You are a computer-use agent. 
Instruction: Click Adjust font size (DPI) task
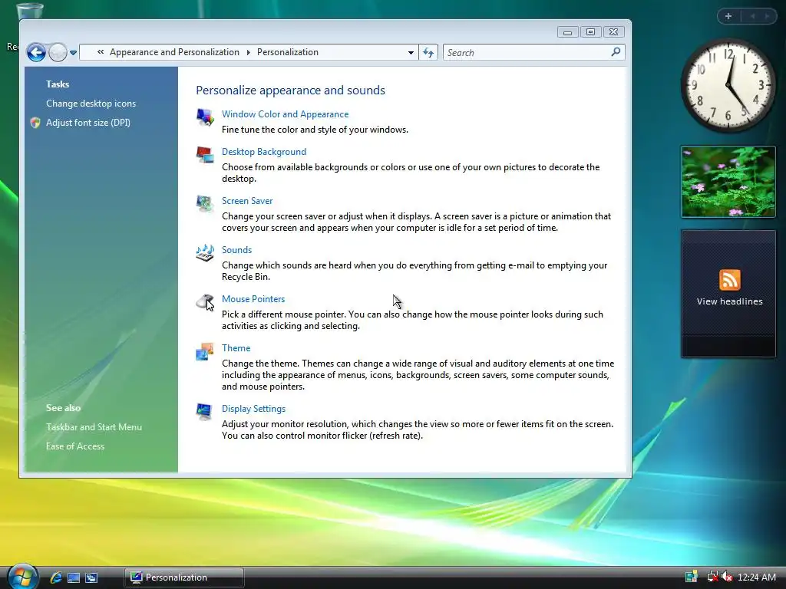pyautogui.click(x=88, y=122)
